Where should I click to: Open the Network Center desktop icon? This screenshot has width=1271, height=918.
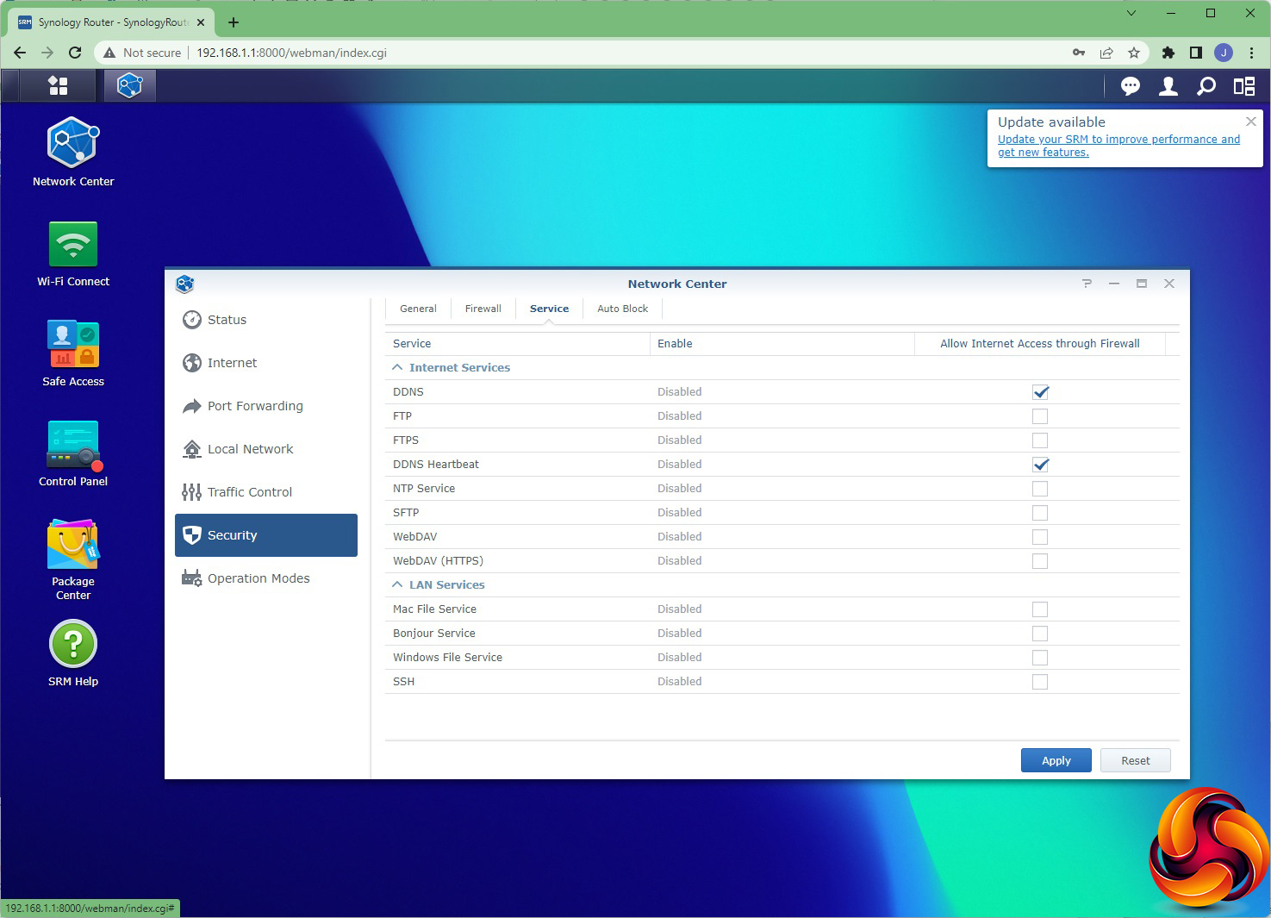[x=73, y=152]
